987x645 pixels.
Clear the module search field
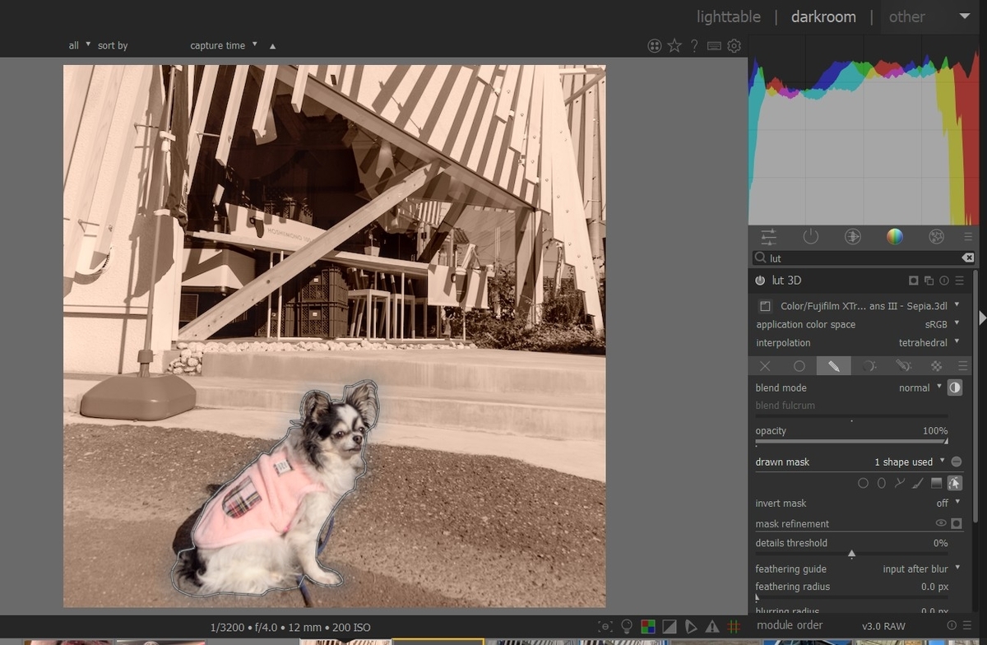[968, 258]
